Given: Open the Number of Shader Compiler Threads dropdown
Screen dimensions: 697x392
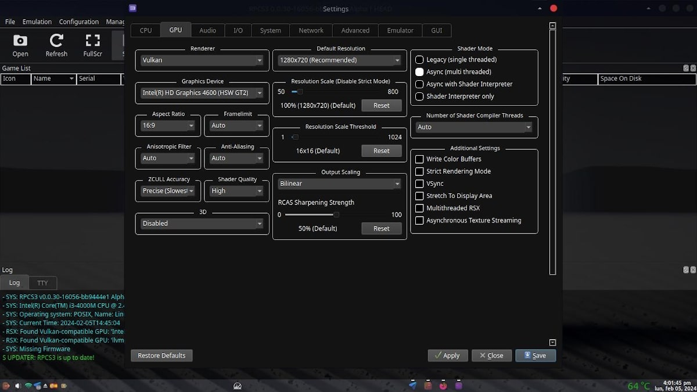Looking at the screenshot, I should tap(474, 127).
